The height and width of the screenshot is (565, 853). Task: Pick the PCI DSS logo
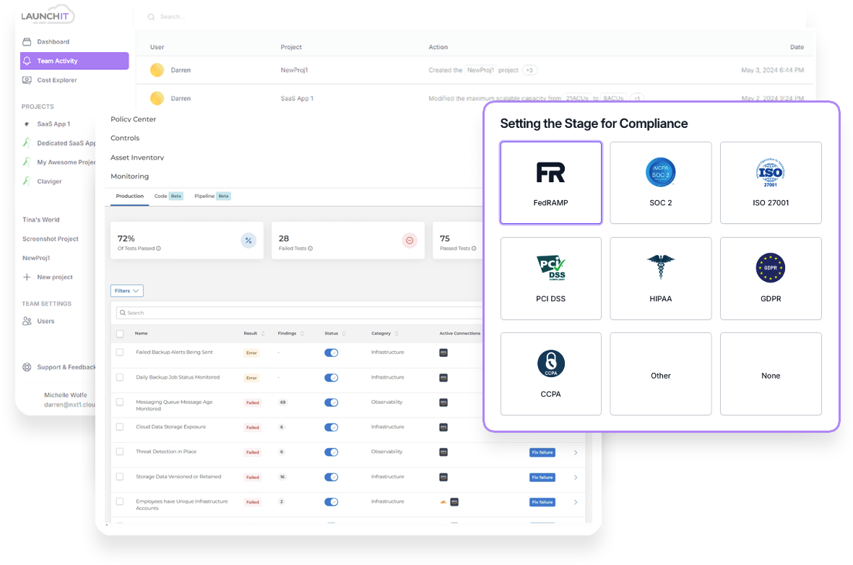coord(550,268)
